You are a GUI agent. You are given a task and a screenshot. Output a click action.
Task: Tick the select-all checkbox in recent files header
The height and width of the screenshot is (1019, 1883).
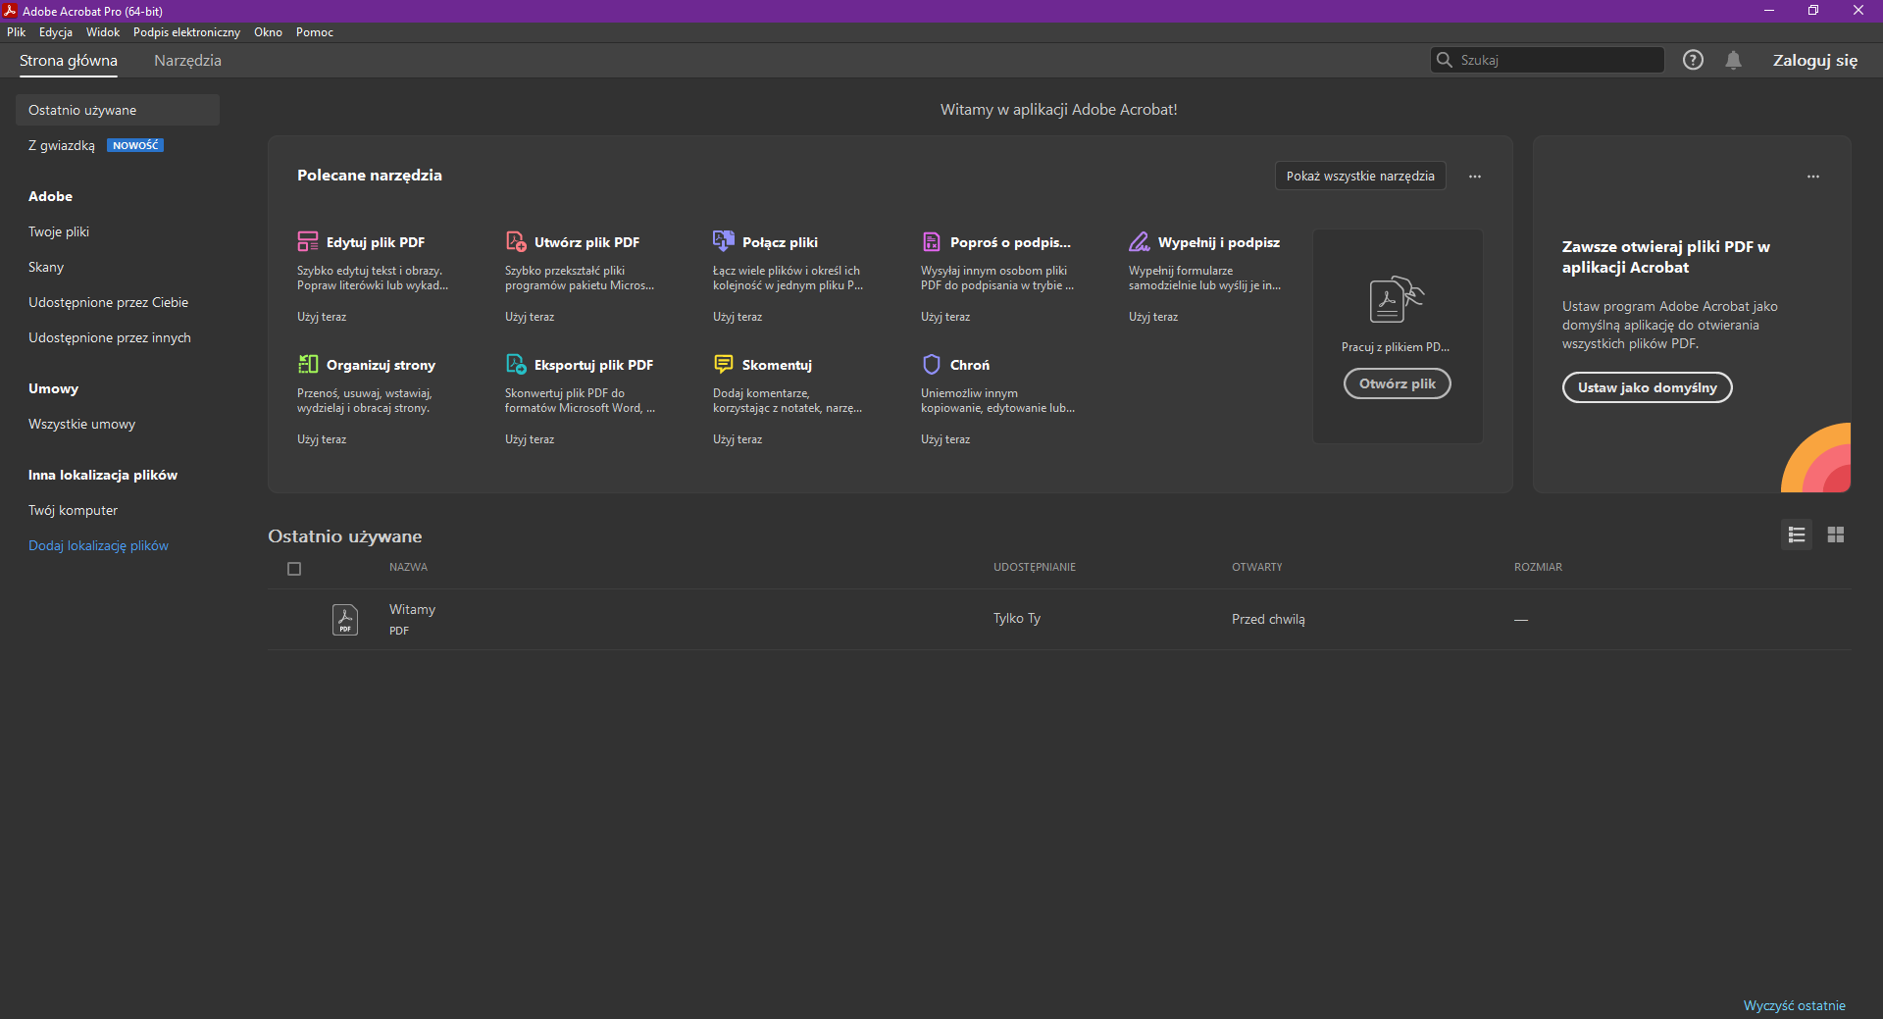(x=294, y=569)
